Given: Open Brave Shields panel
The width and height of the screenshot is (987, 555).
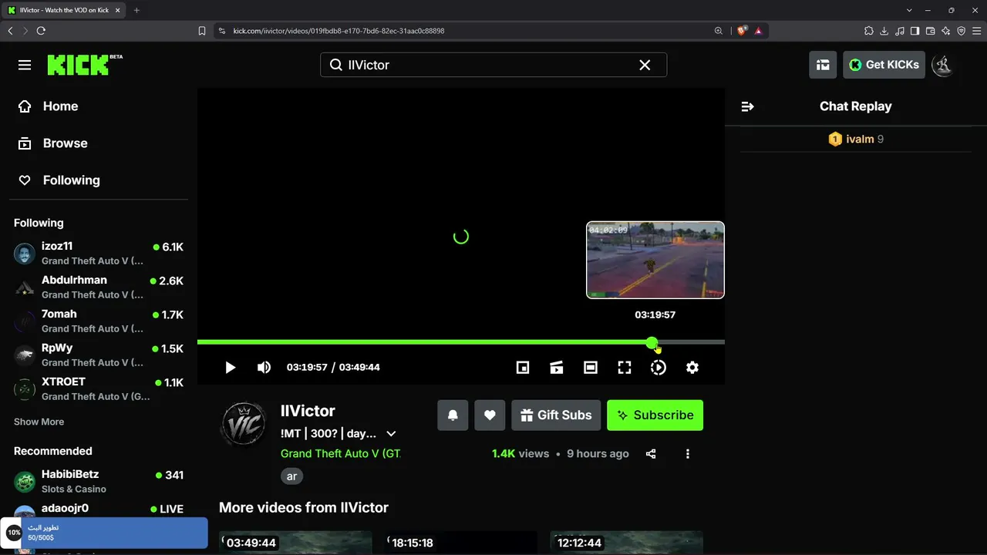Looking at the screenshot, I should click(x=742, y=31).
